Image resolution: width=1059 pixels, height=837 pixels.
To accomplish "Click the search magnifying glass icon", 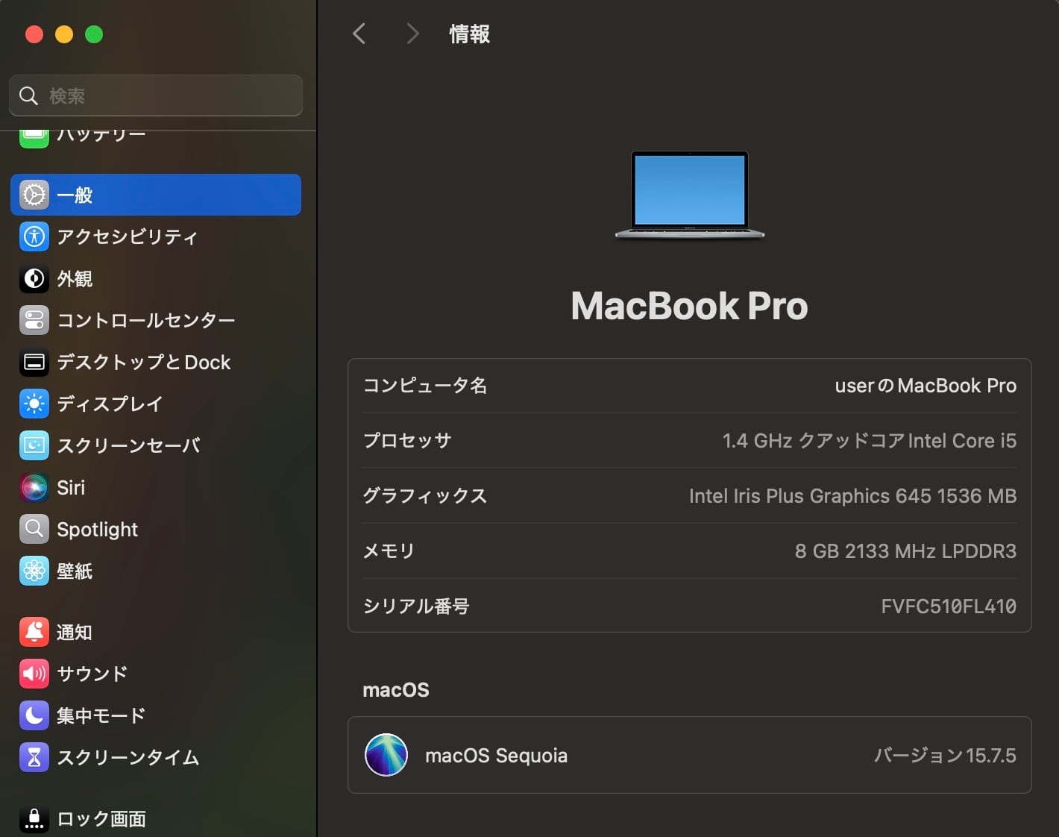I will [x=28, y=95].
